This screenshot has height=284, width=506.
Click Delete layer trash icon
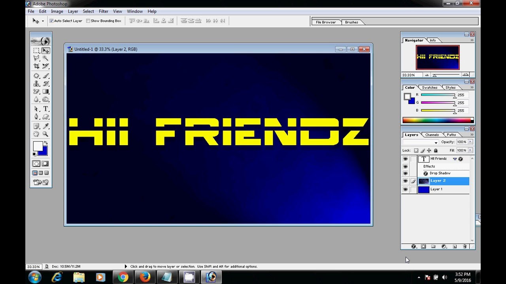coord(464,247)
